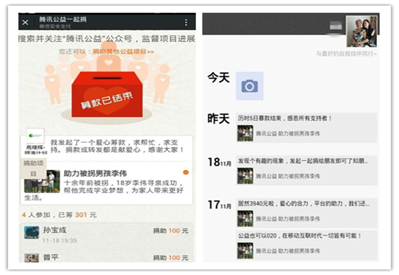This screenshot has width=399, height=275.
Task: Open the 捐助其他公益项目>> link
Action: click(x=123, y=52)
